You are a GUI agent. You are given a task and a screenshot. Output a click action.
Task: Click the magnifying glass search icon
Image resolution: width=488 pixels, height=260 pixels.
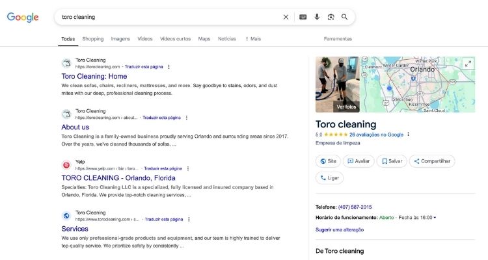344,17
